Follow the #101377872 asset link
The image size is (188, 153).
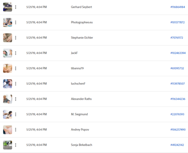click(x=177, y=22)
